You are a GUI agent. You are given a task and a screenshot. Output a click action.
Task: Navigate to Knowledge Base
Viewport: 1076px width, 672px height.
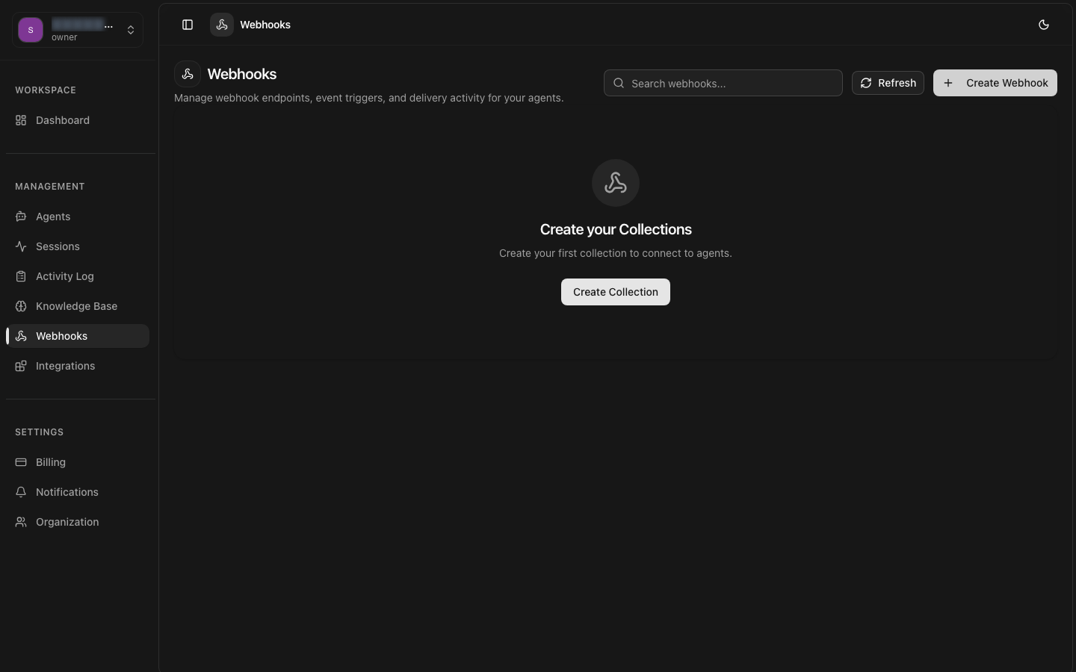pos(78,306)
